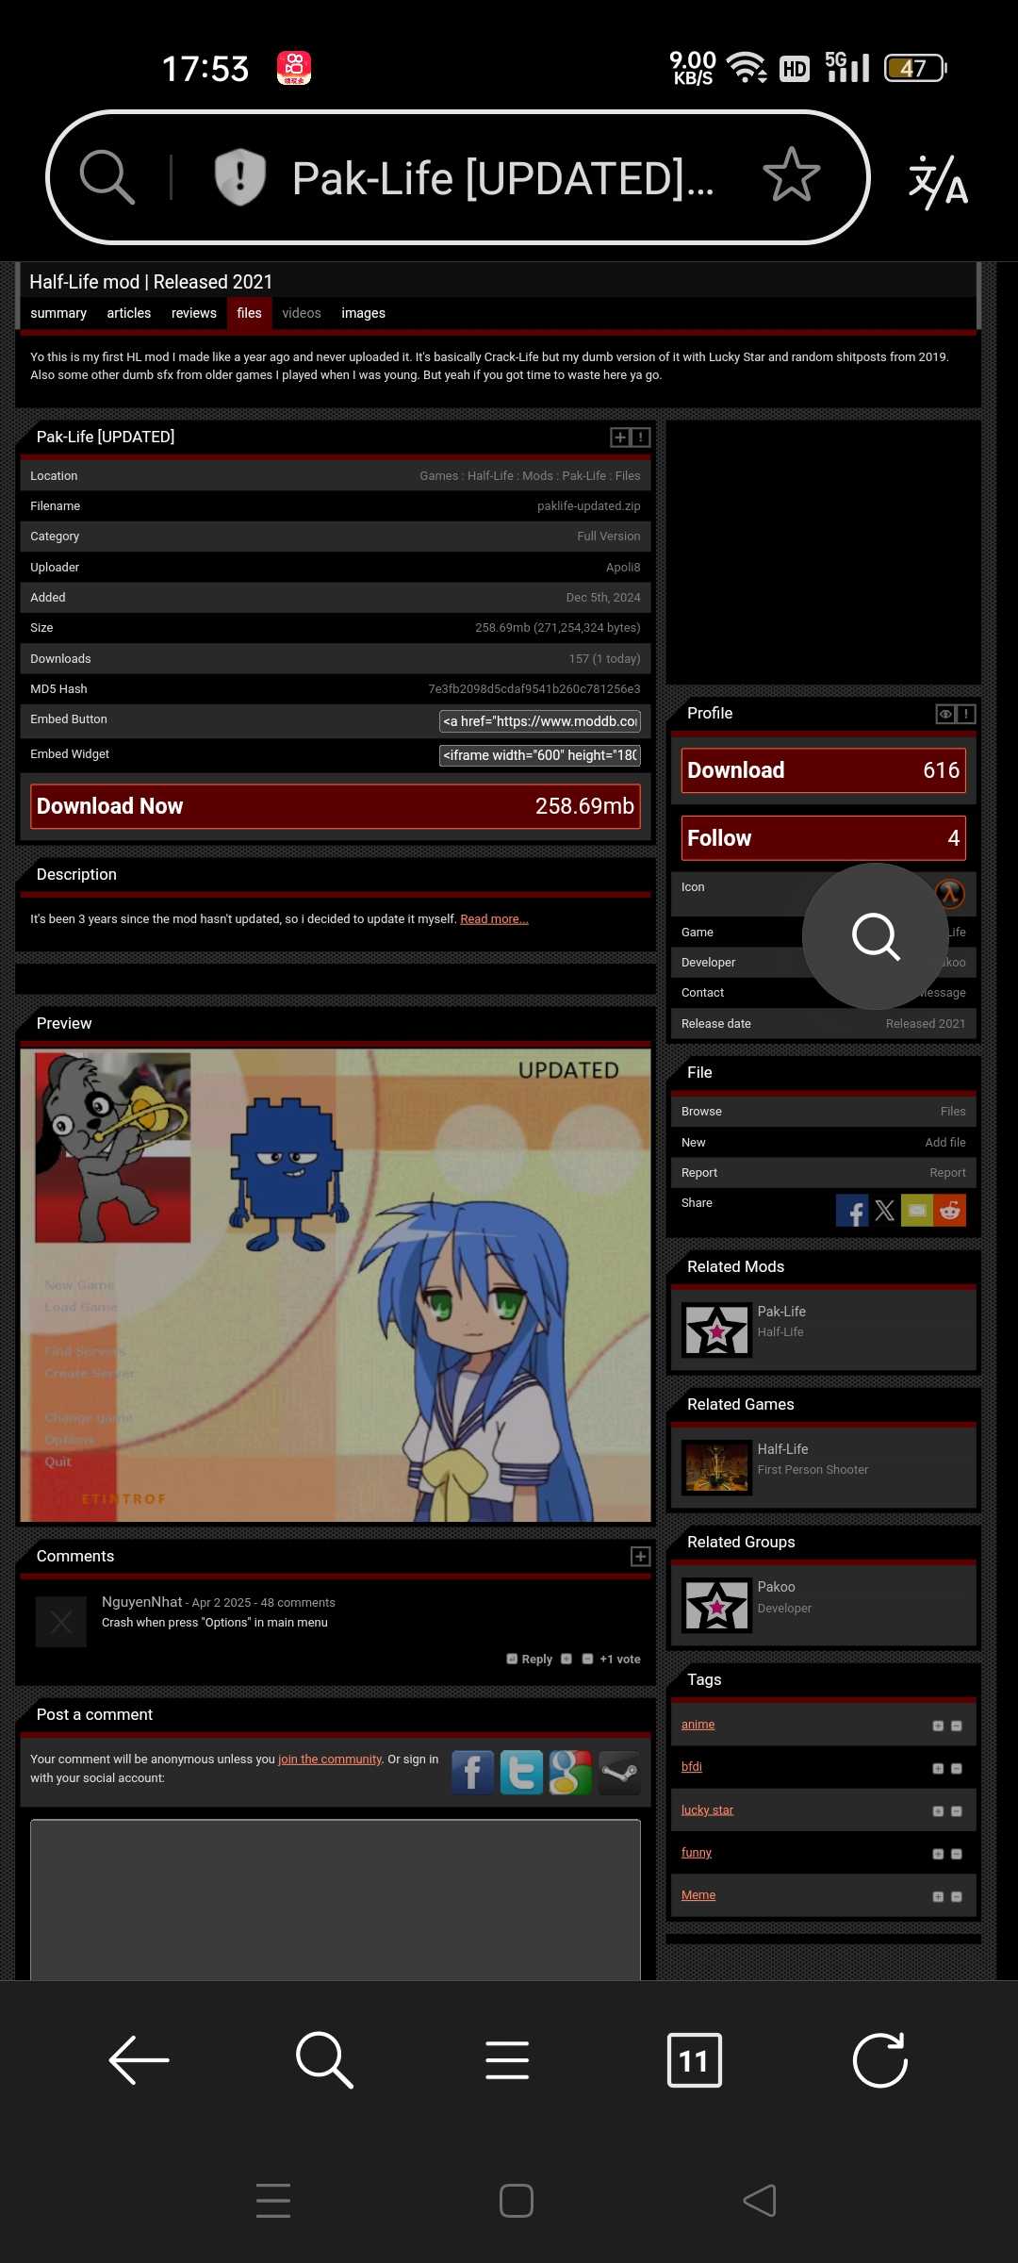Open the tab switcher showing 11 tabs
Image resolution: width=1018 pixels, height=2263 pixels.
694,2060
